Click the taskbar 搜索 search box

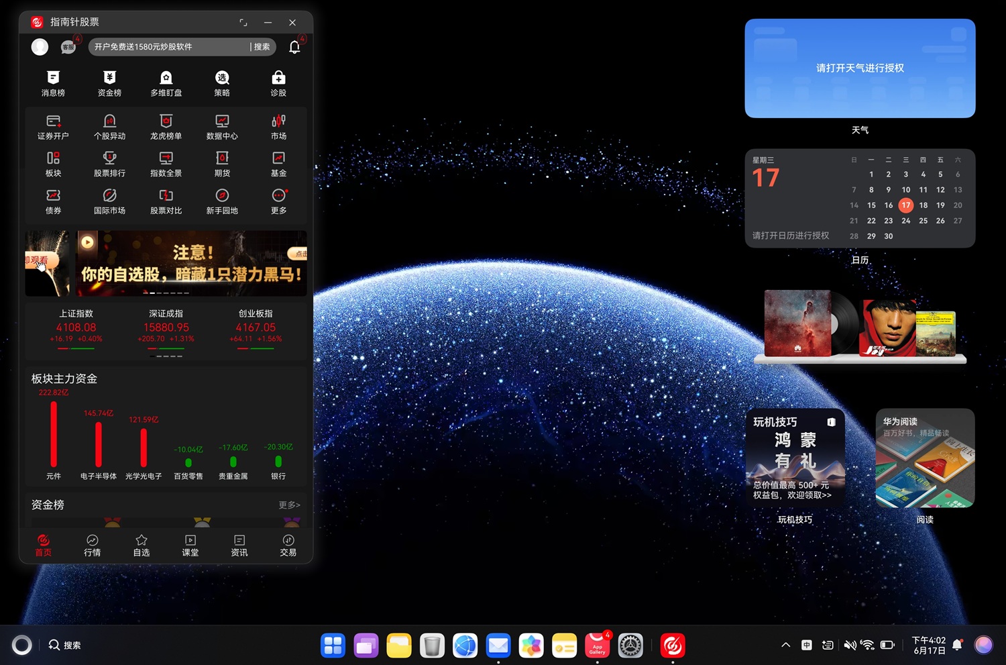pos(65,646)
